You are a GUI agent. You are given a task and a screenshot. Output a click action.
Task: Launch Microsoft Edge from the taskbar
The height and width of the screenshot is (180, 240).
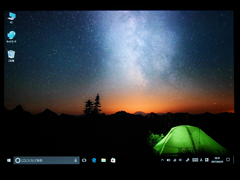[x=94, y=160]
